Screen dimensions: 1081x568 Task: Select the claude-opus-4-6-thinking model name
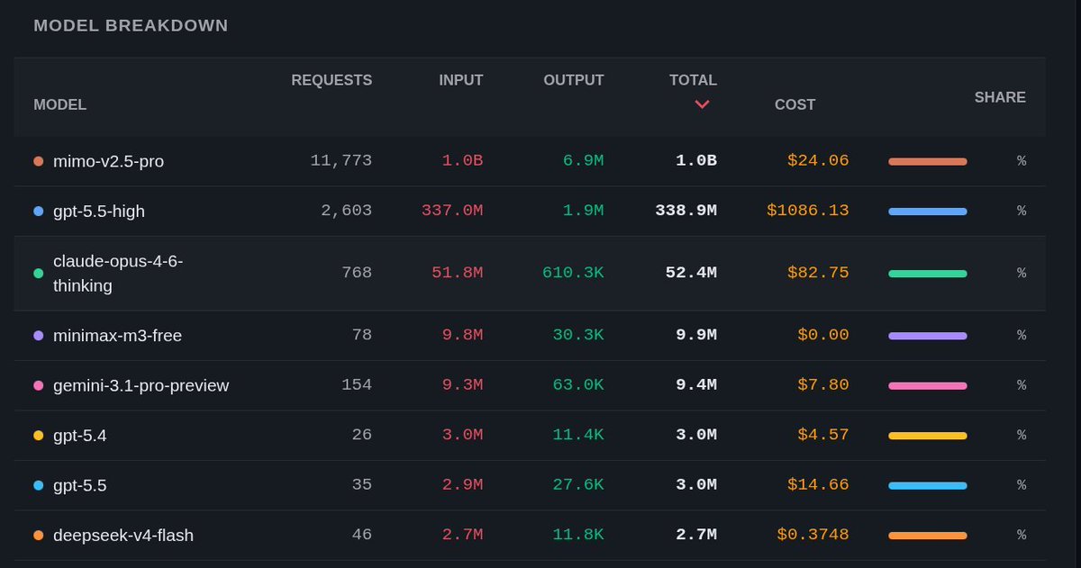click(x=118, y=273)
